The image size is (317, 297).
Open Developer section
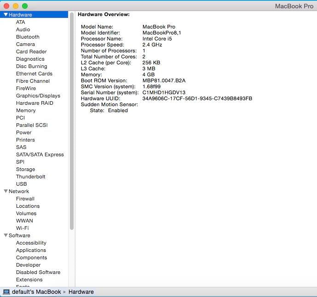28,265
